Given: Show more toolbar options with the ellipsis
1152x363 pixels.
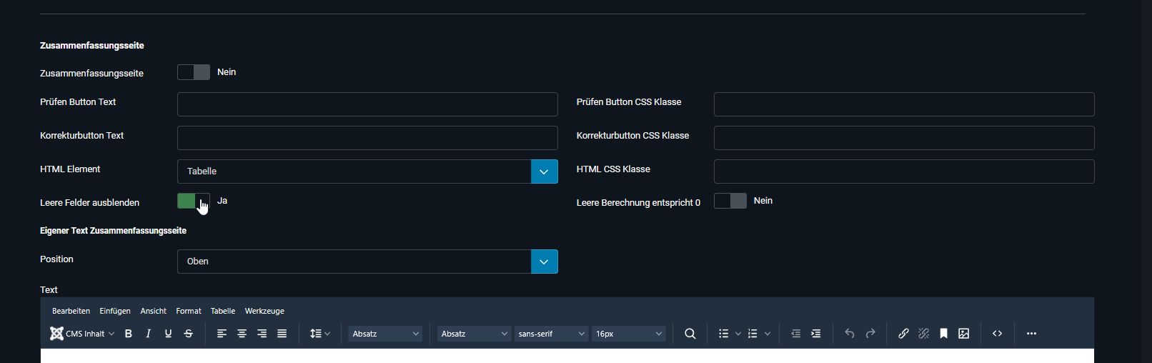Looking at the screenshot, I should click(1031, 334).
